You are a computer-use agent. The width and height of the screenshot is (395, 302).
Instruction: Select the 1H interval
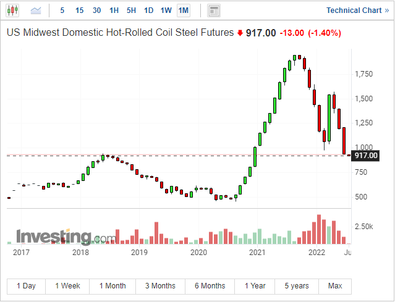coord(114,10)
